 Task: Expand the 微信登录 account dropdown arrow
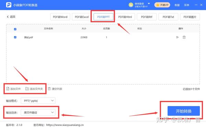(149, 3)
